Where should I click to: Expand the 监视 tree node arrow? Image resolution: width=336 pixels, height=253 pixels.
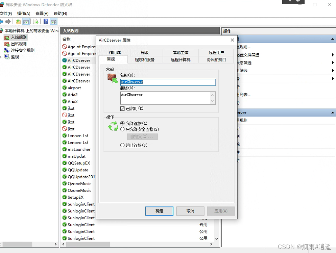1,57
